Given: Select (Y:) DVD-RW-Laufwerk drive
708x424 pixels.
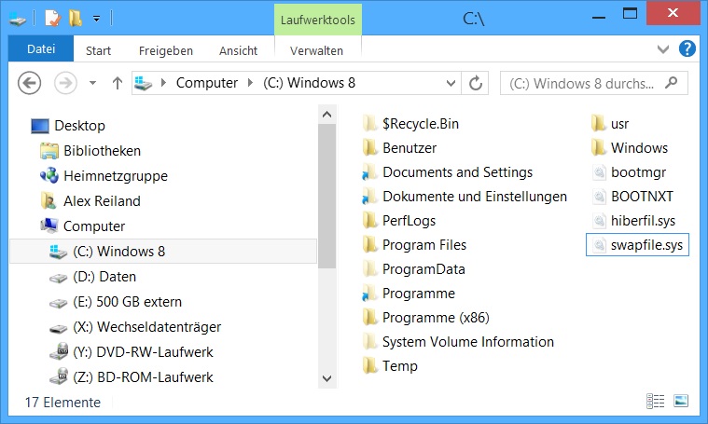Looking at the screenshot, I should [x=143, y=352].
